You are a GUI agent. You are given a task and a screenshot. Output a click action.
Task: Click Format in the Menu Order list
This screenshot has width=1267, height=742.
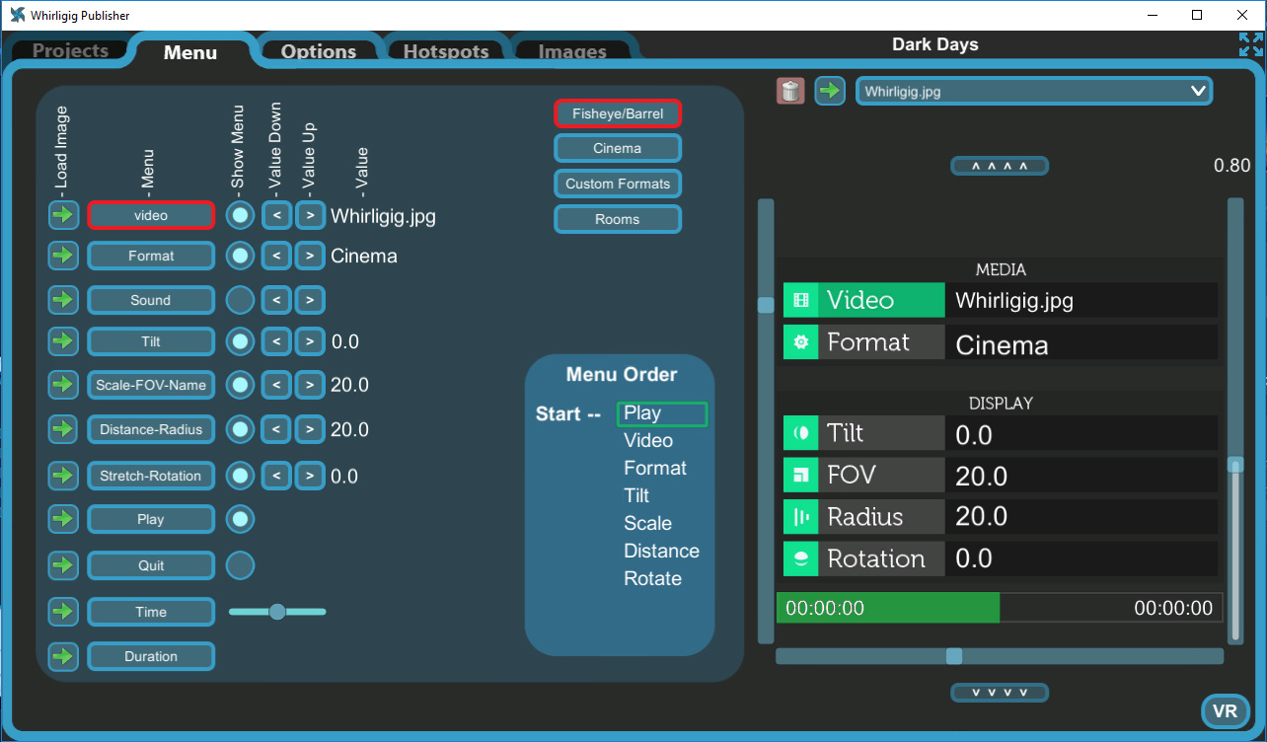[655, 468]
